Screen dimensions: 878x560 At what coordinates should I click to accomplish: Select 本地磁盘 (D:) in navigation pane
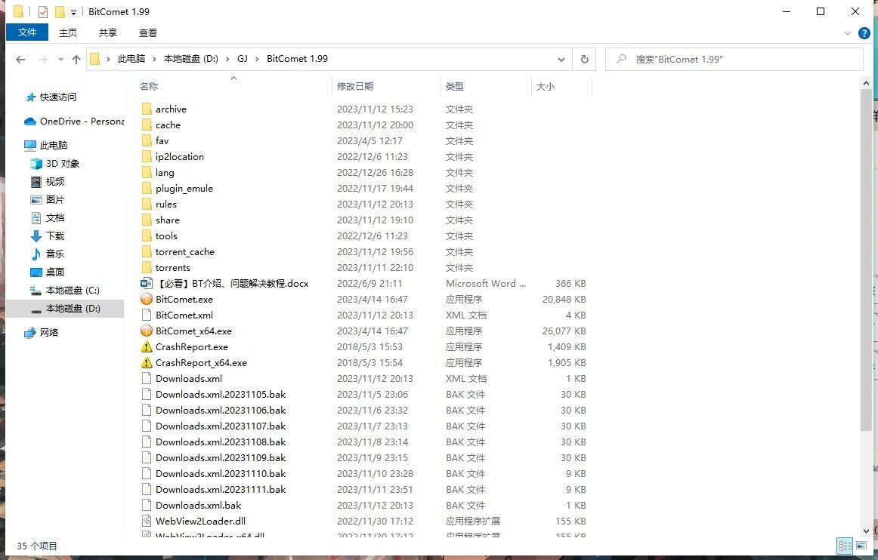(x=65, y=309)
